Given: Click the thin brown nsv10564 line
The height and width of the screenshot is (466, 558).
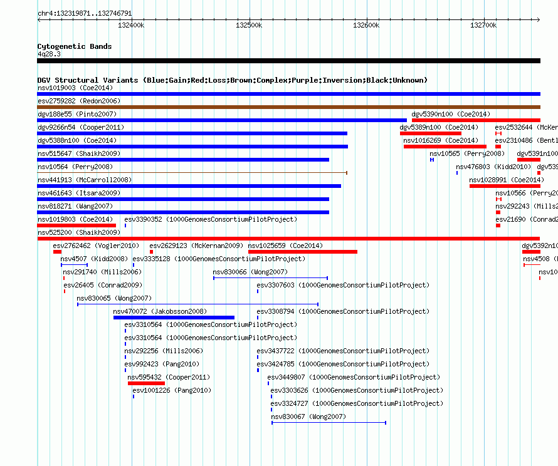Looking at the screenshot, I should point(192,173).
